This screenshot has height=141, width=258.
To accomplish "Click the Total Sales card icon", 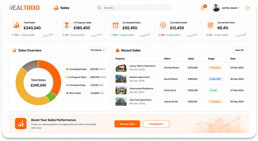I will tap(17, 25).
